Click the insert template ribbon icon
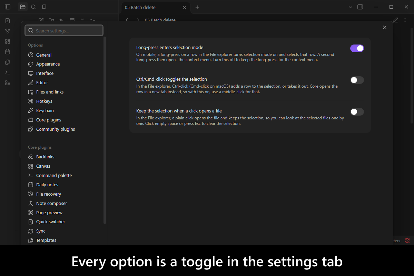The image size is (414, 276). (8, 62)
